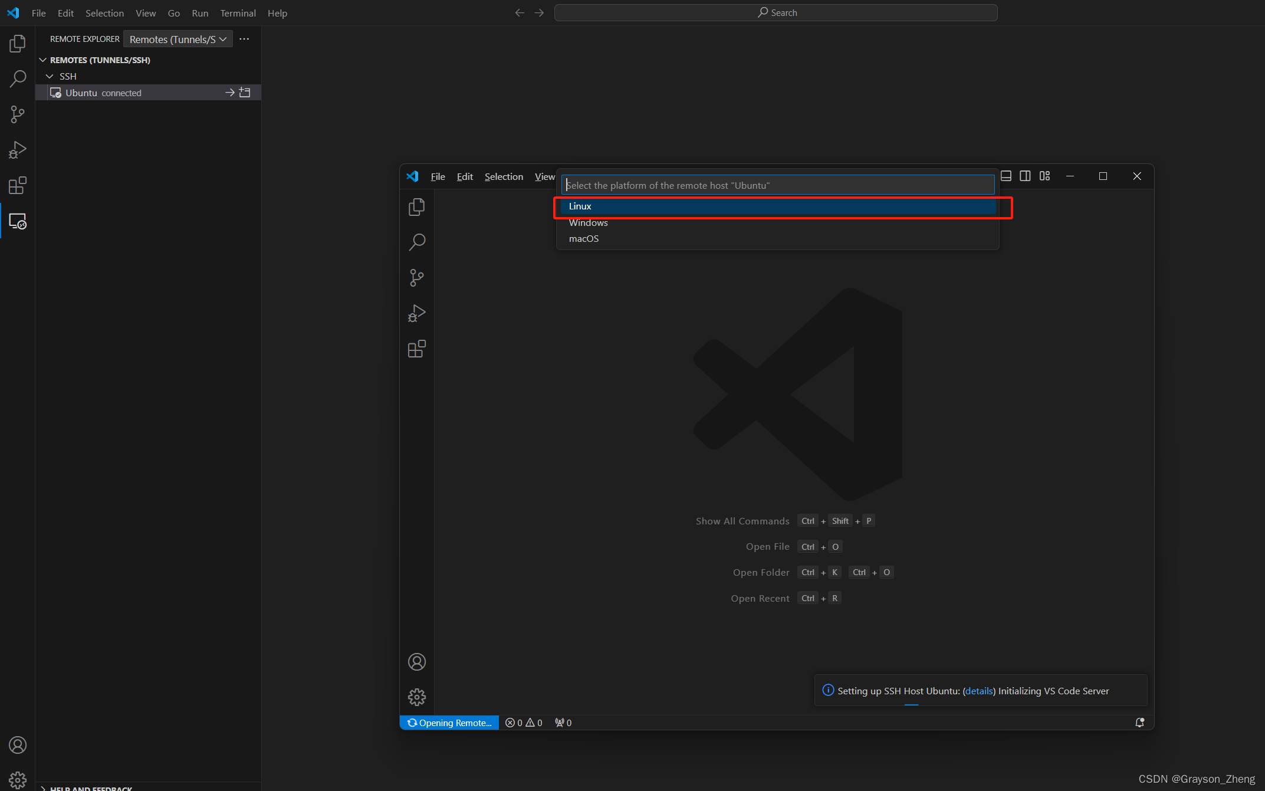Open Explorer icon in inner window

416,207
